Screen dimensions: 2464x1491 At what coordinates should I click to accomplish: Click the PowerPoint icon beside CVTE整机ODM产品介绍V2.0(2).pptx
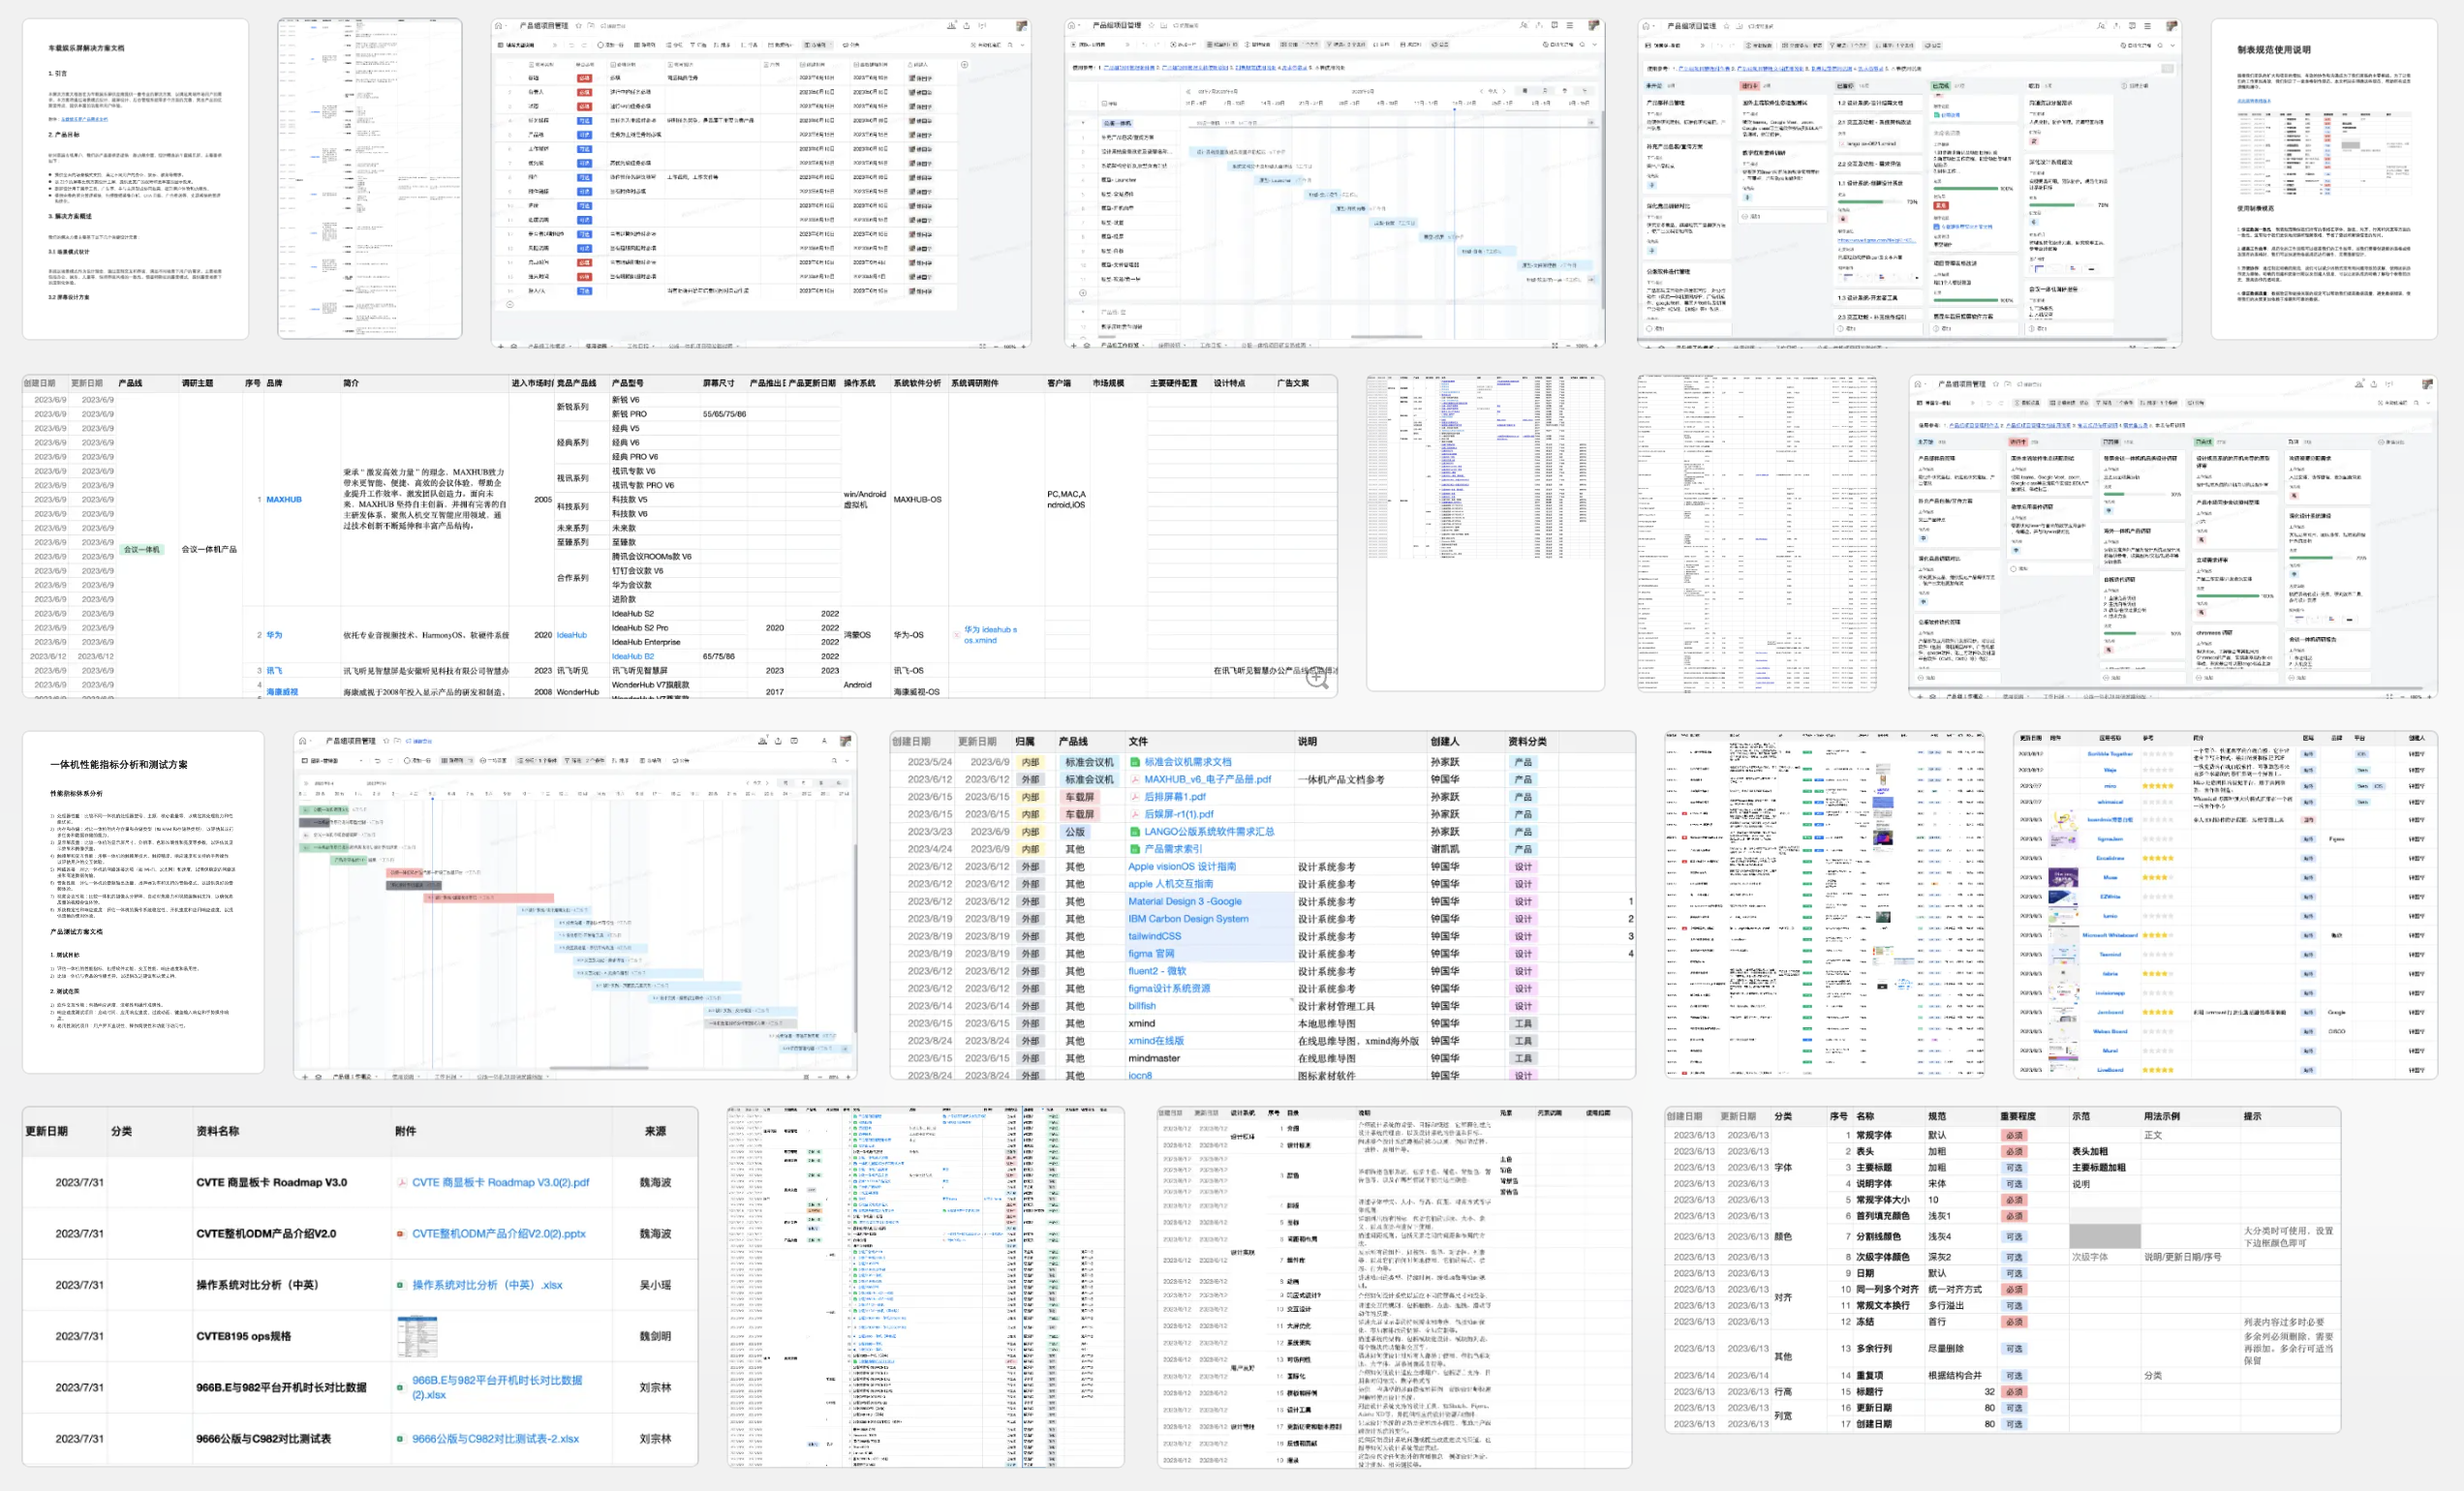(402, 1234)
